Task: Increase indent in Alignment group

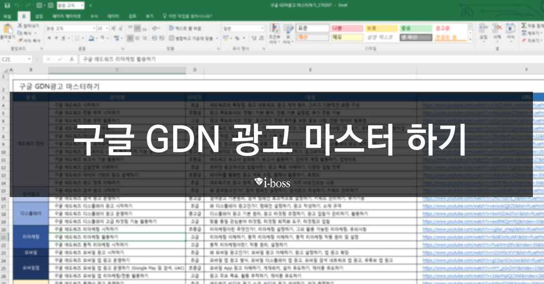Action: point(161,38)
